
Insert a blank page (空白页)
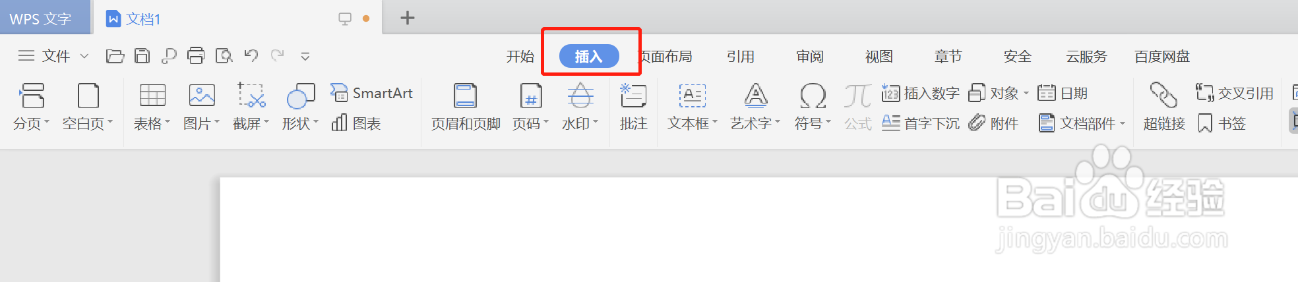(x=88, y=107)
